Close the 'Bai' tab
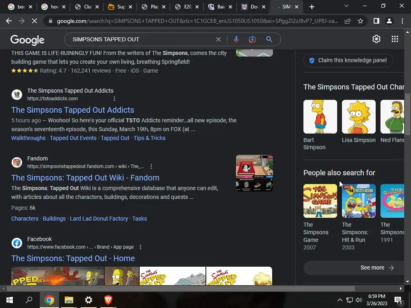411x308 pixels. (230, 7)
